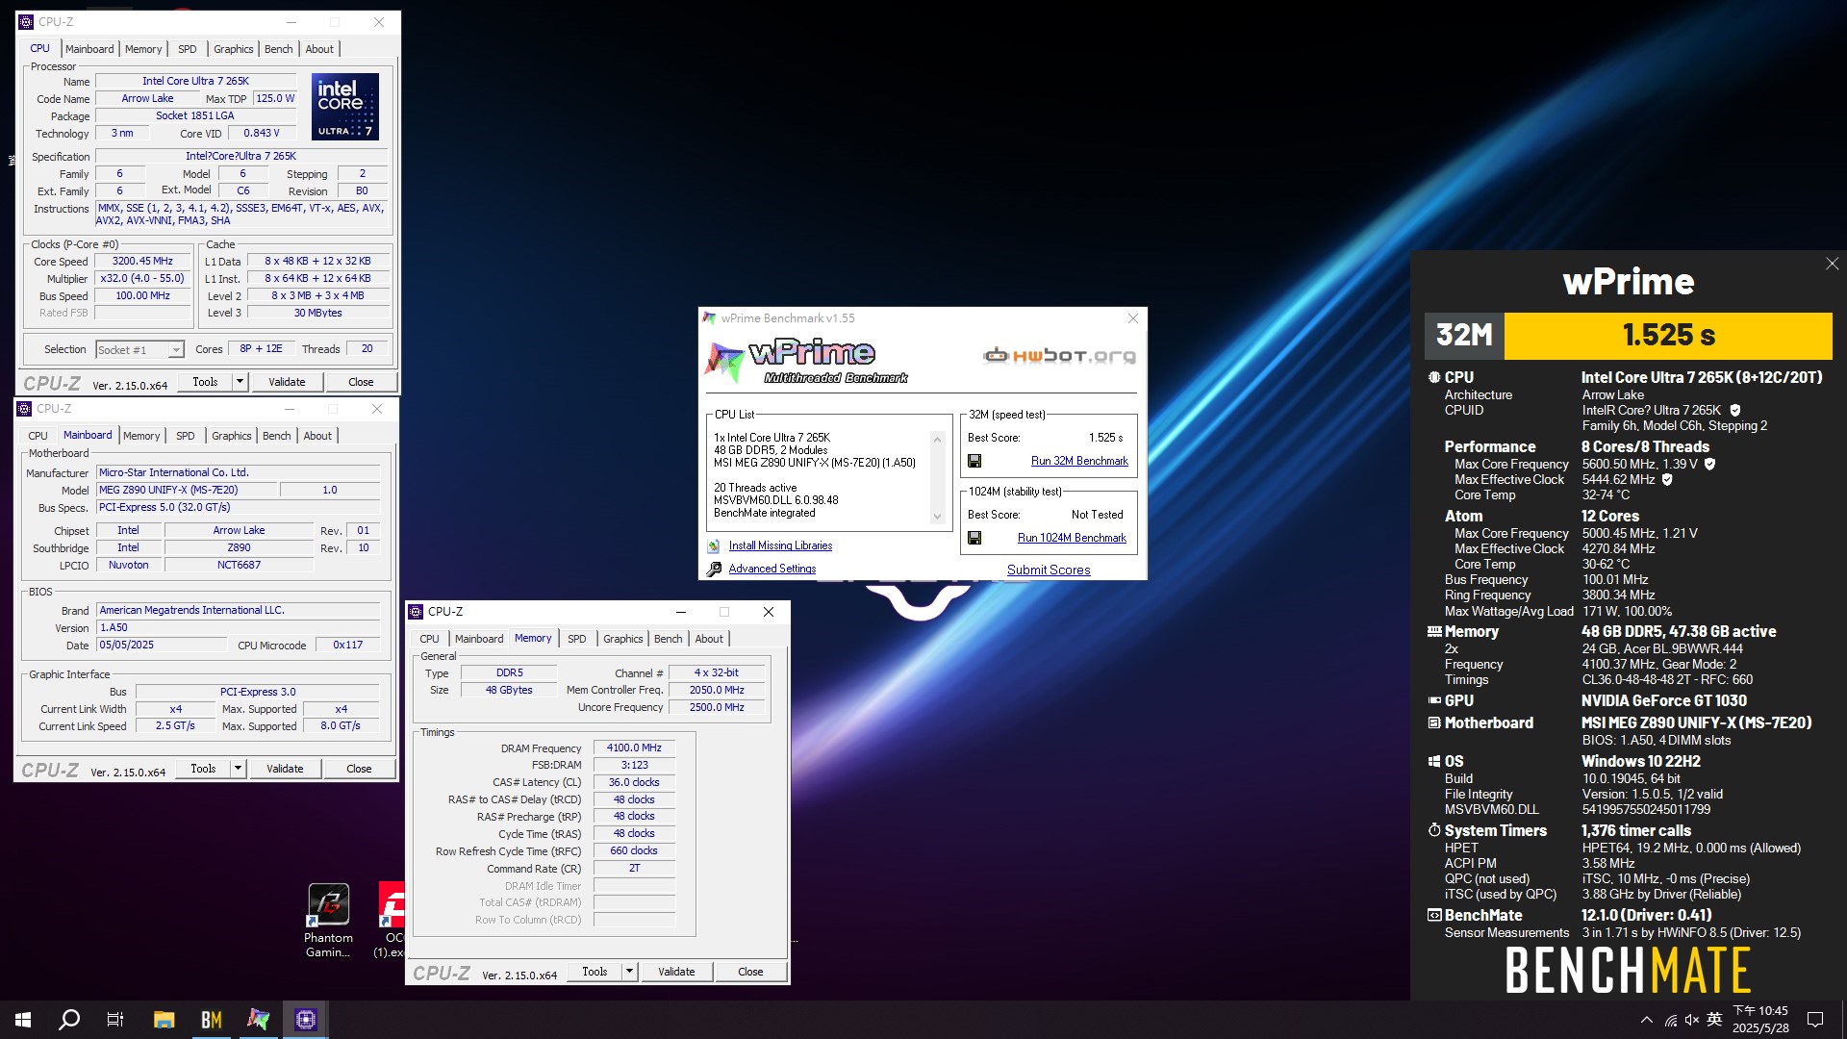The width and height of the screenshot is (1847, 1039).
Task: Open network status tray icon
Action: point(1671,1020)
